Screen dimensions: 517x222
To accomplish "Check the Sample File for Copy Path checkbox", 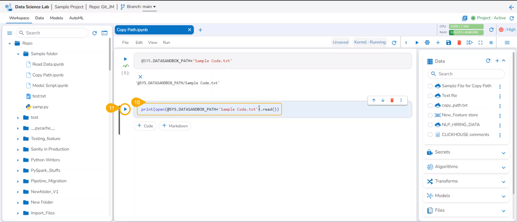I will [430, 86].
